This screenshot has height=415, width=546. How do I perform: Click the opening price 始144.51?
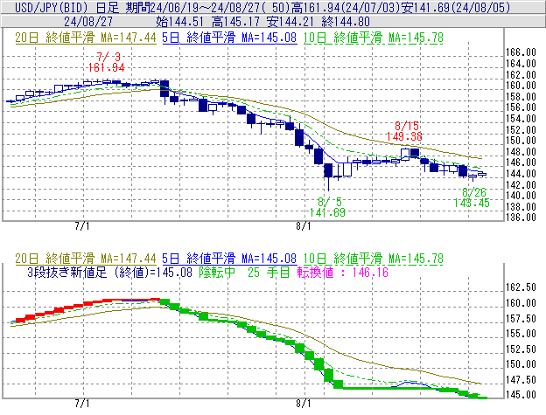[x=179, y=22]
